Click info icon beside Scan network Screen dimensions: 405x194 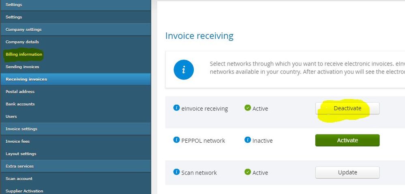[x=176, y=172]
